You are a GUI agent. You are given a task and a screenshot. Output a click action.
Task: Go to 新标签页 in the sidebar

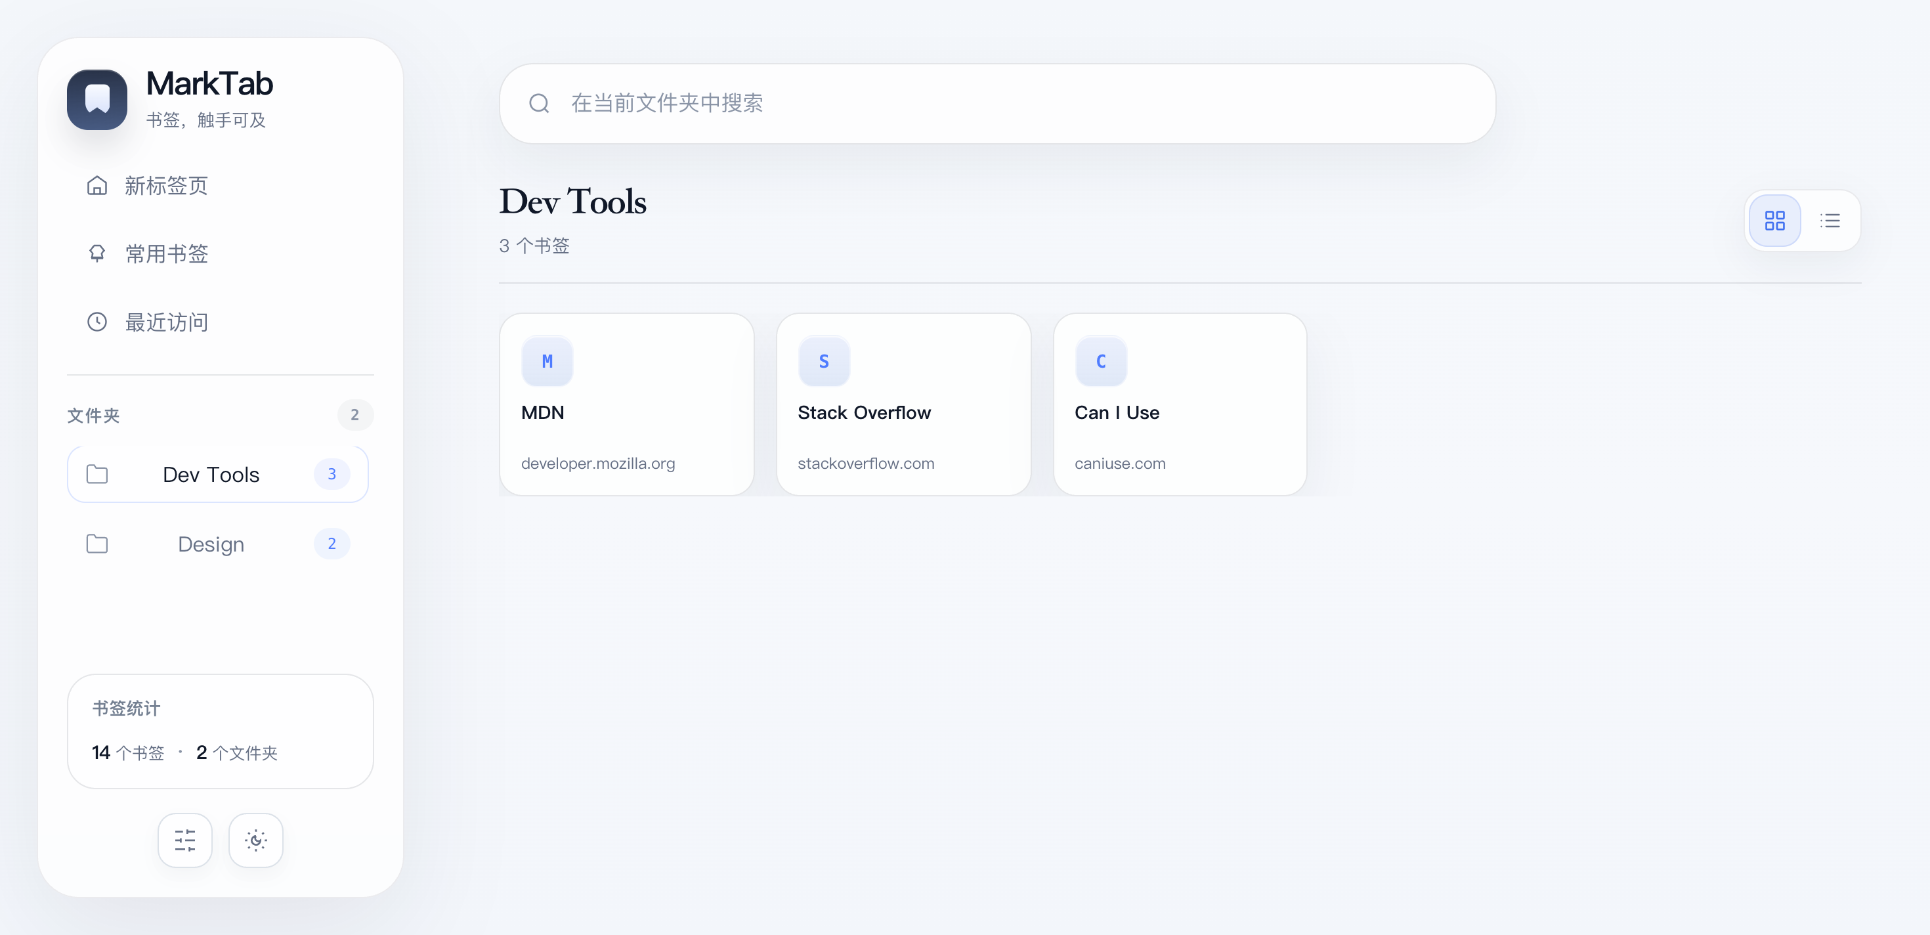221,185
